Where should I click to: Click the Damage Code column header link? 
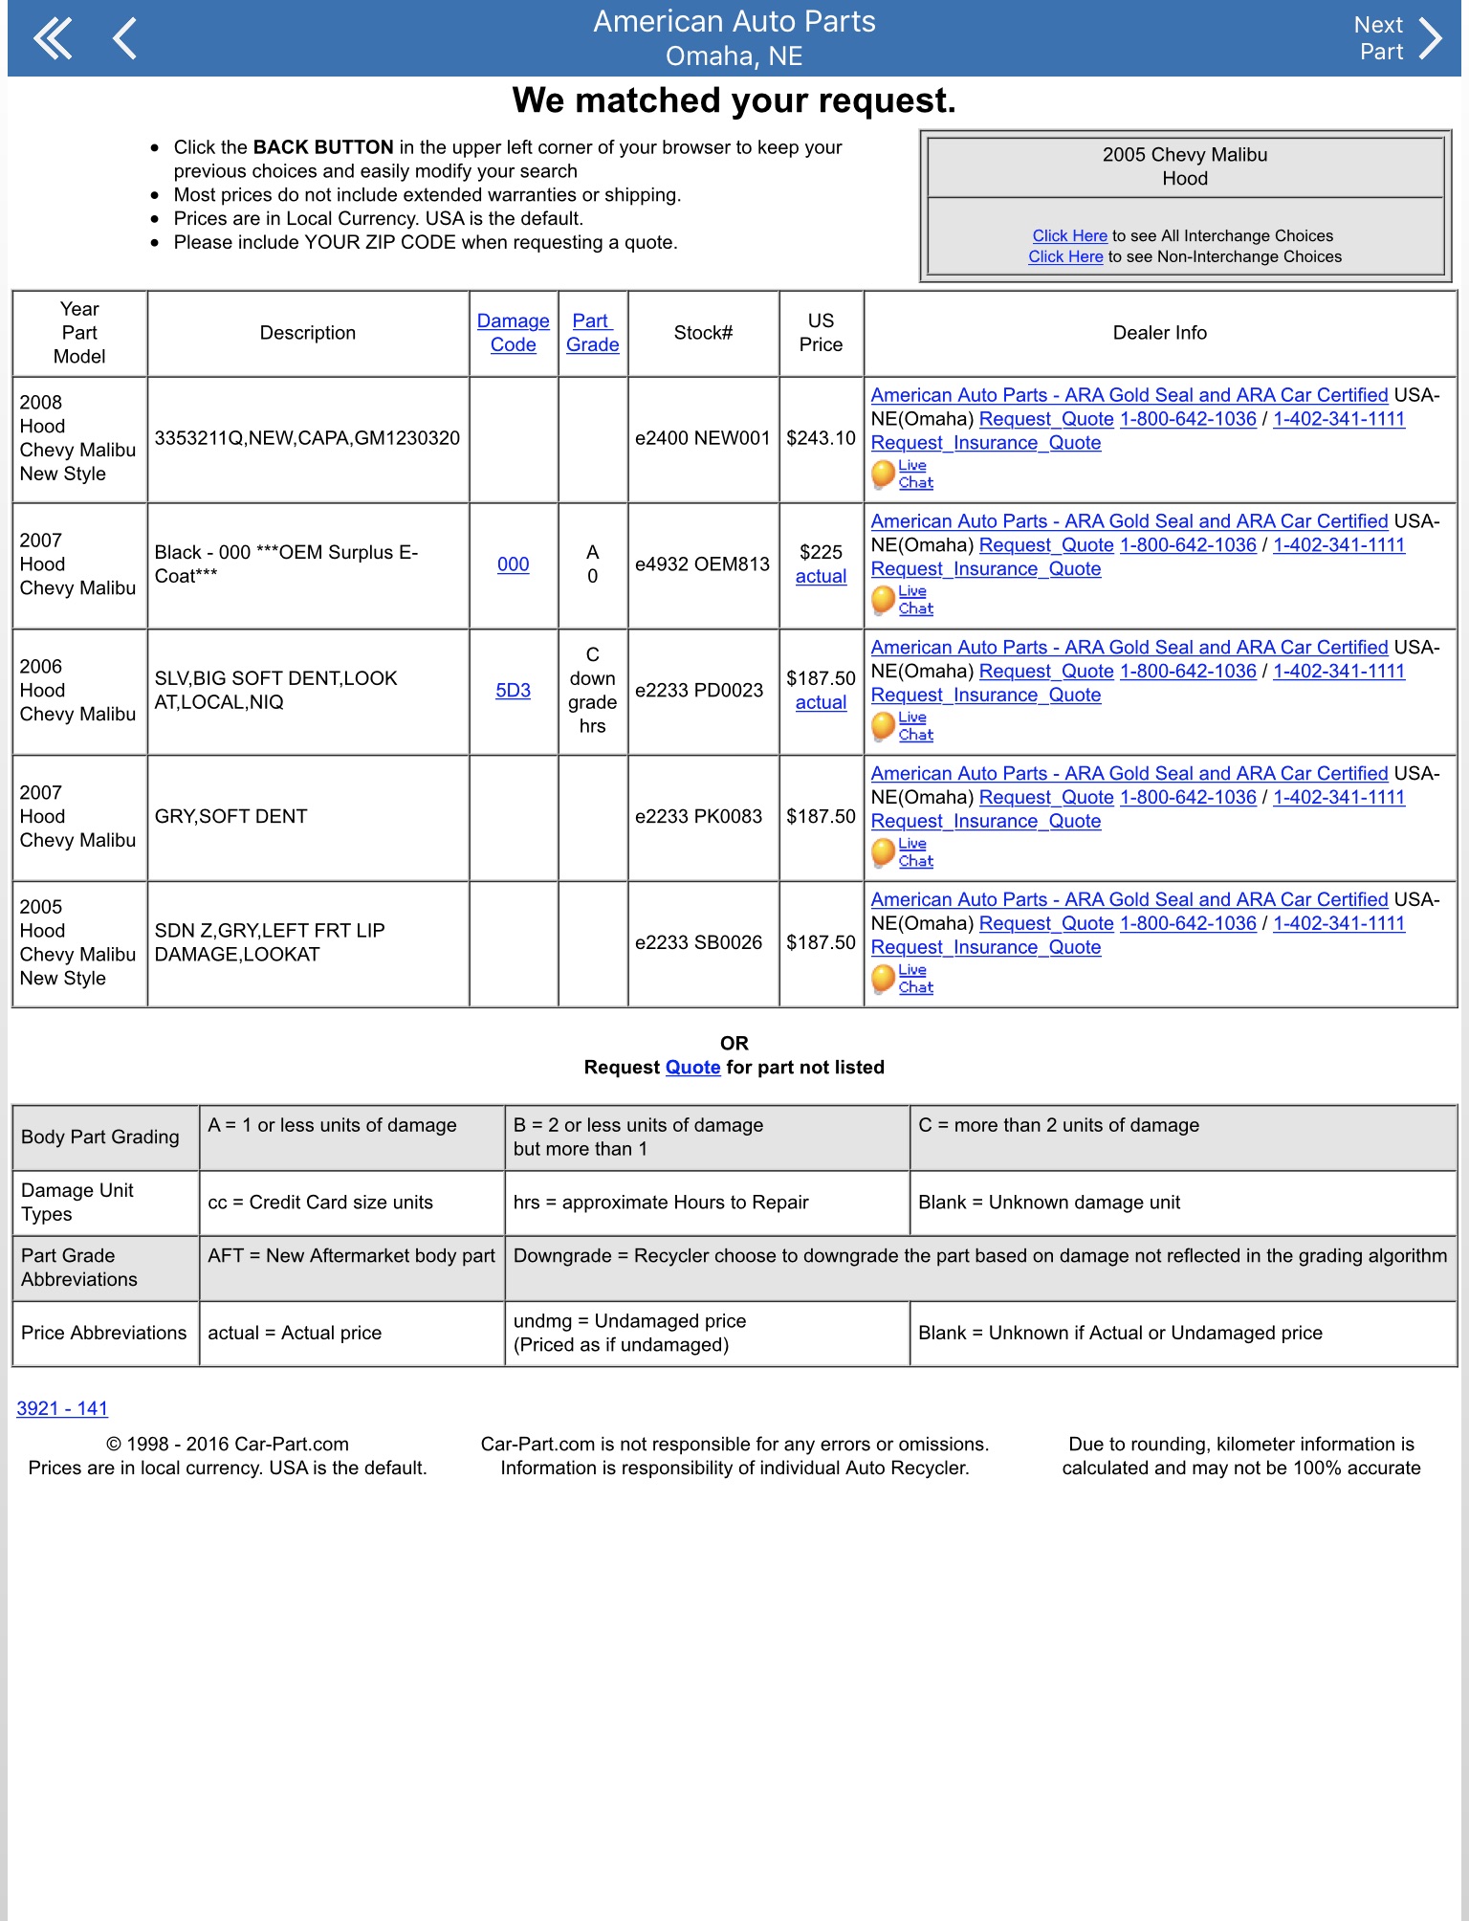coord(513,333)
